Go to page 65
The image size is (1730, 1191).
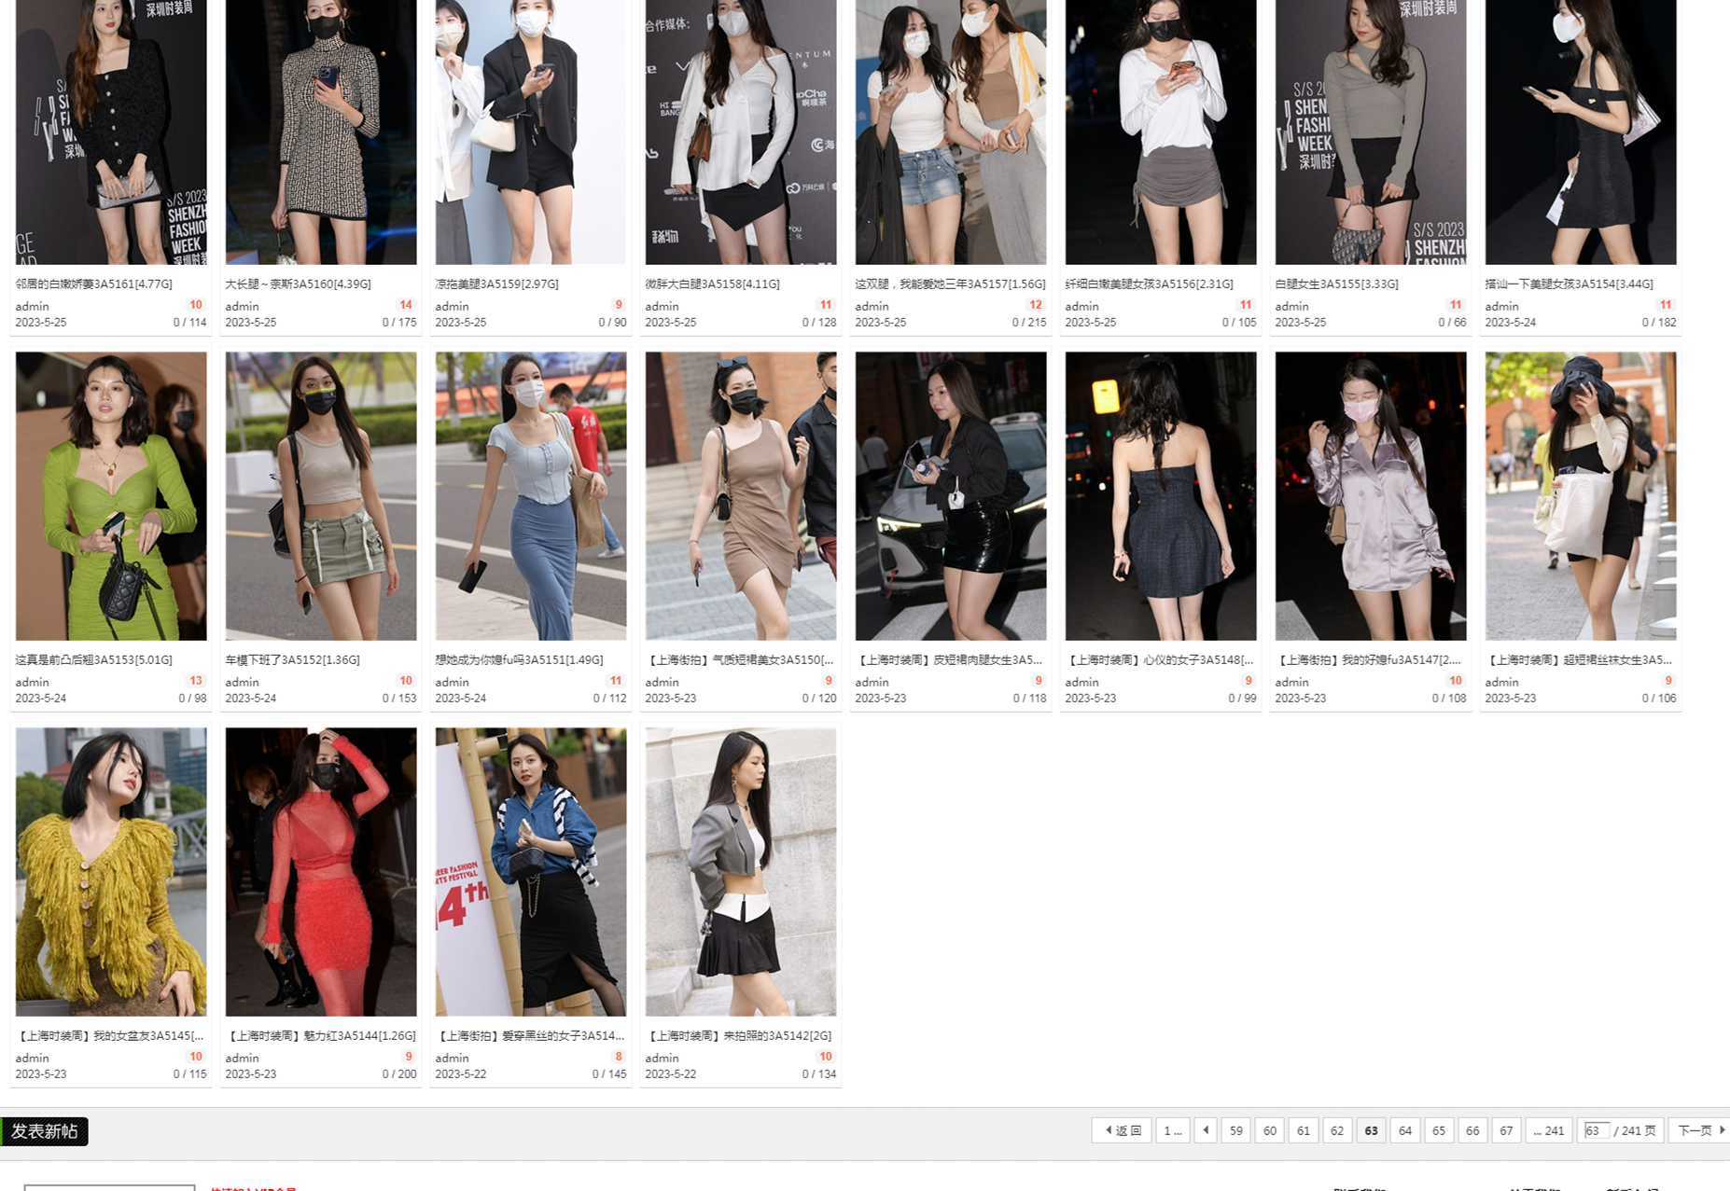pos(1438,1130)
